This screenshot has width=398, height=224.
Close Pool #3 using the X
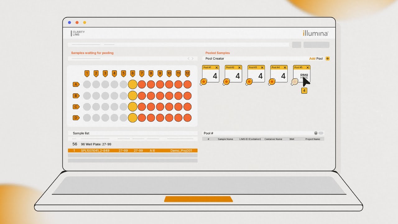pyautogui.click(x=262, y=68)
